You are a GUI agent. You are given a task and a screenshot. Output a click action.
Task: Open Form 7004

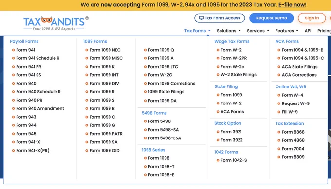click(x=293, y=149)
